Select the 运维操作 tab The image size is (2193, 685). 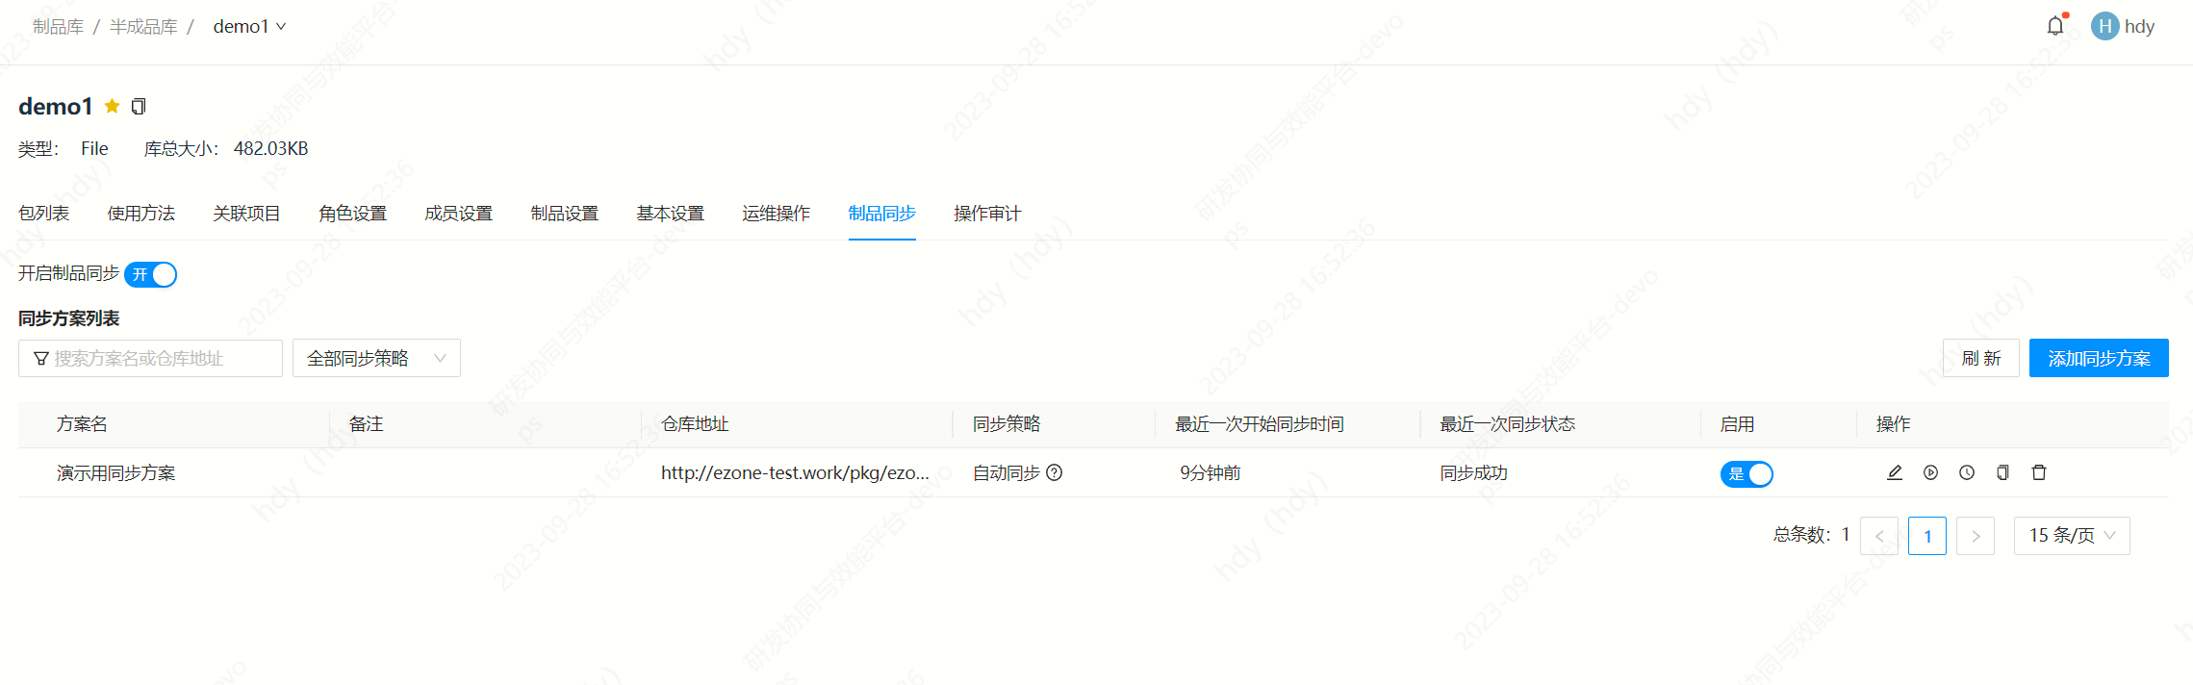(x=777, y=214)
